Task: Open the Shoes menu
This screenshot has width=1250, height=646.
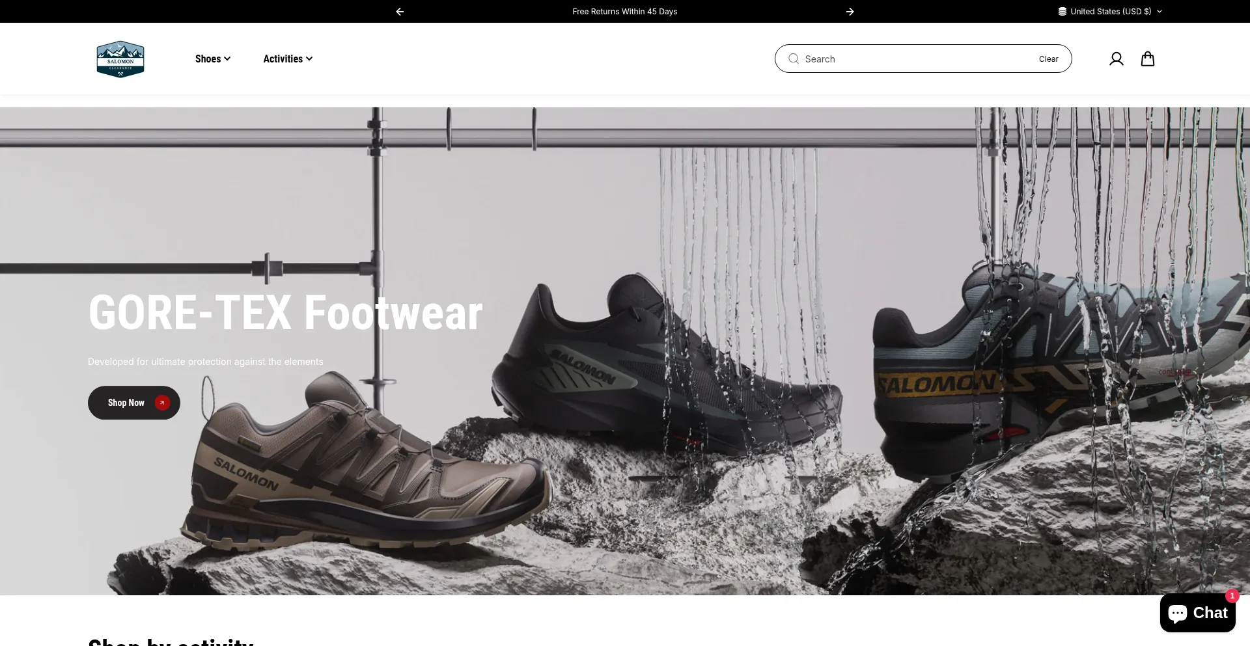Action: click(208, 59)
